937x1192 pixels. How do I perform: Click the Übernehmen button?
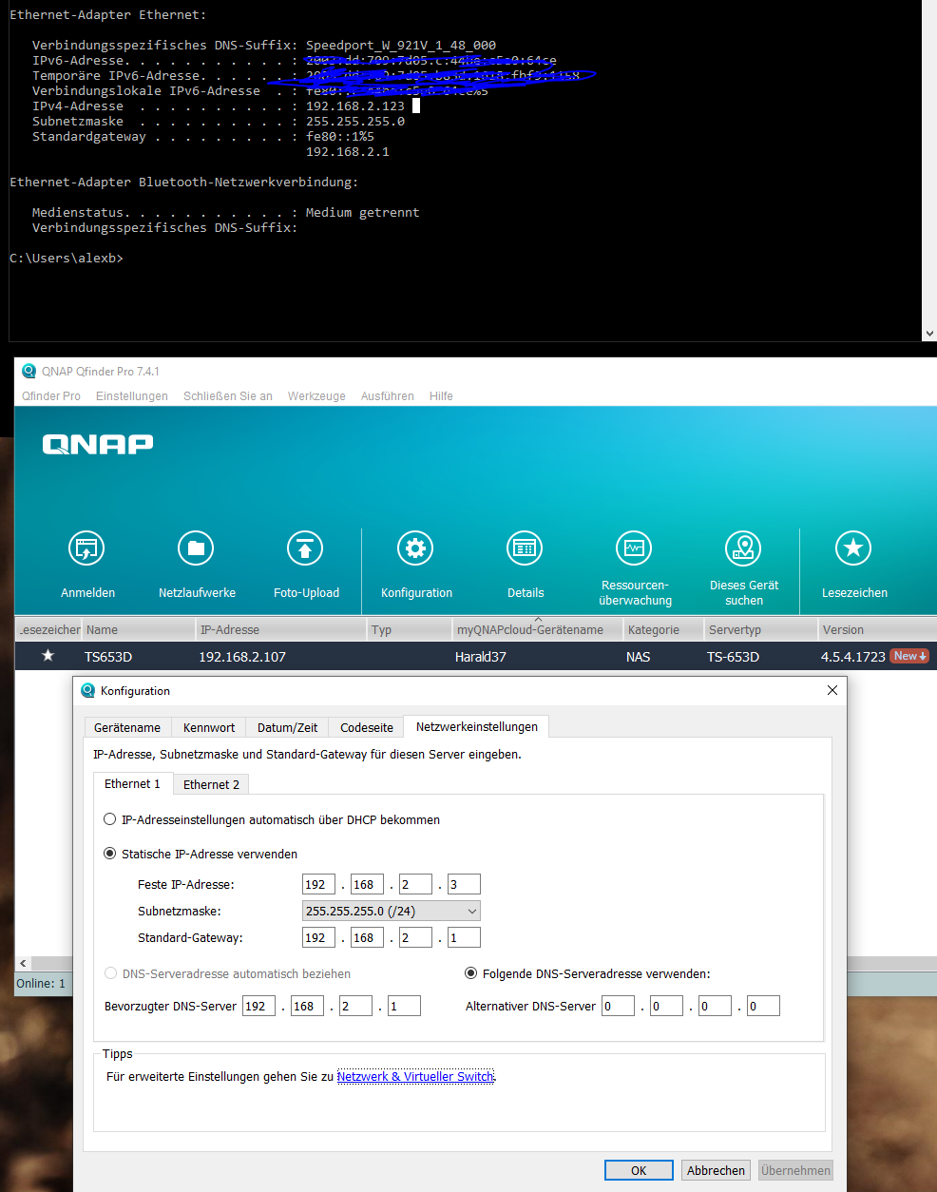[795, 1170]
